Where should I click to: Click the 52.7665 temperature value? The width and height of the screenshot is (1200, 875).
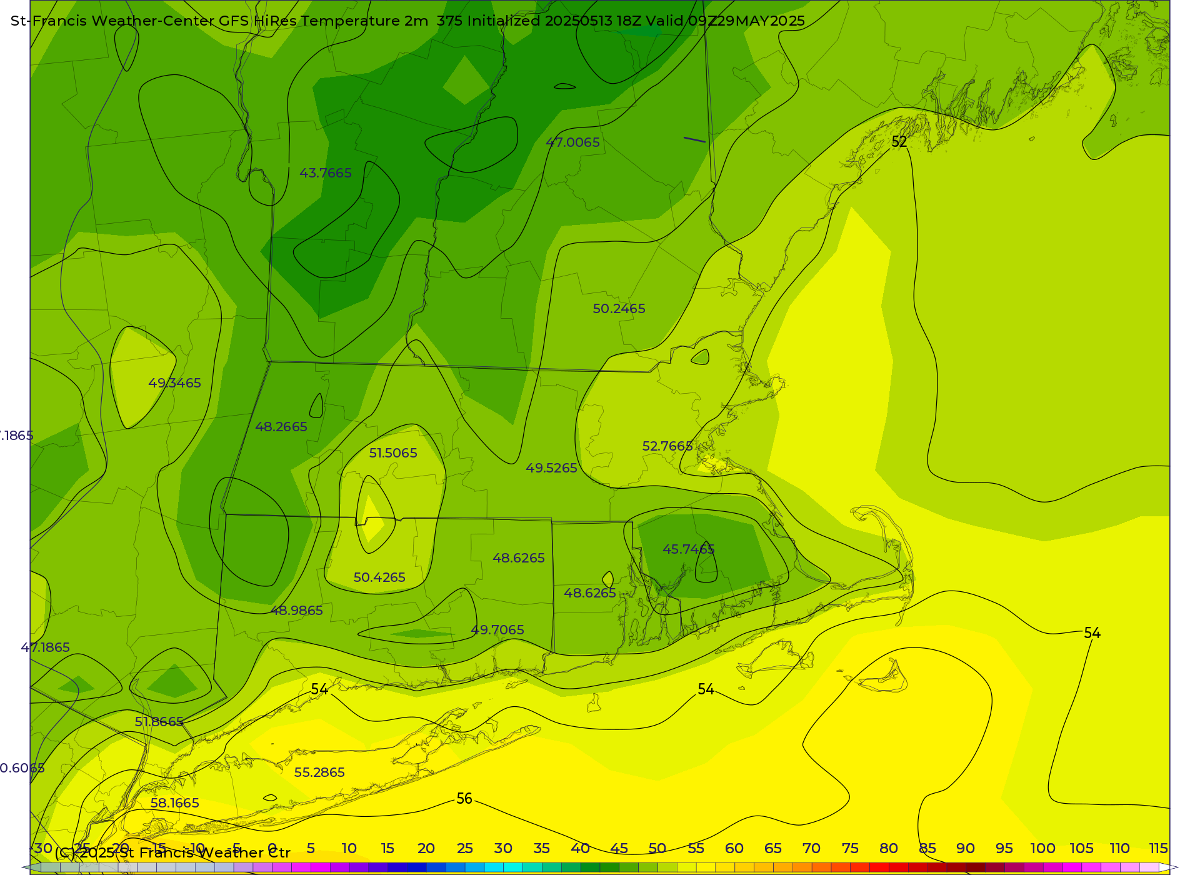coord(667,446)
